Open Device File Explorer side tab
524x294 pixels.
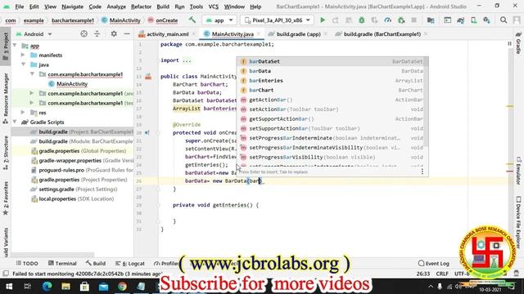pyautogui.click(x=518, y=223)
